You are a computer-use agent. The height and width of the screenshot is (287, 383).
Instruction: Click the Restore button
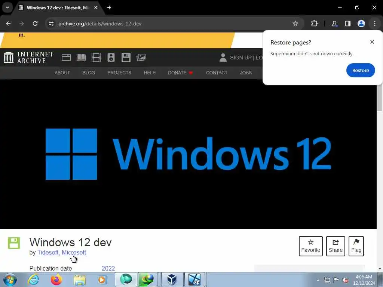361,70
